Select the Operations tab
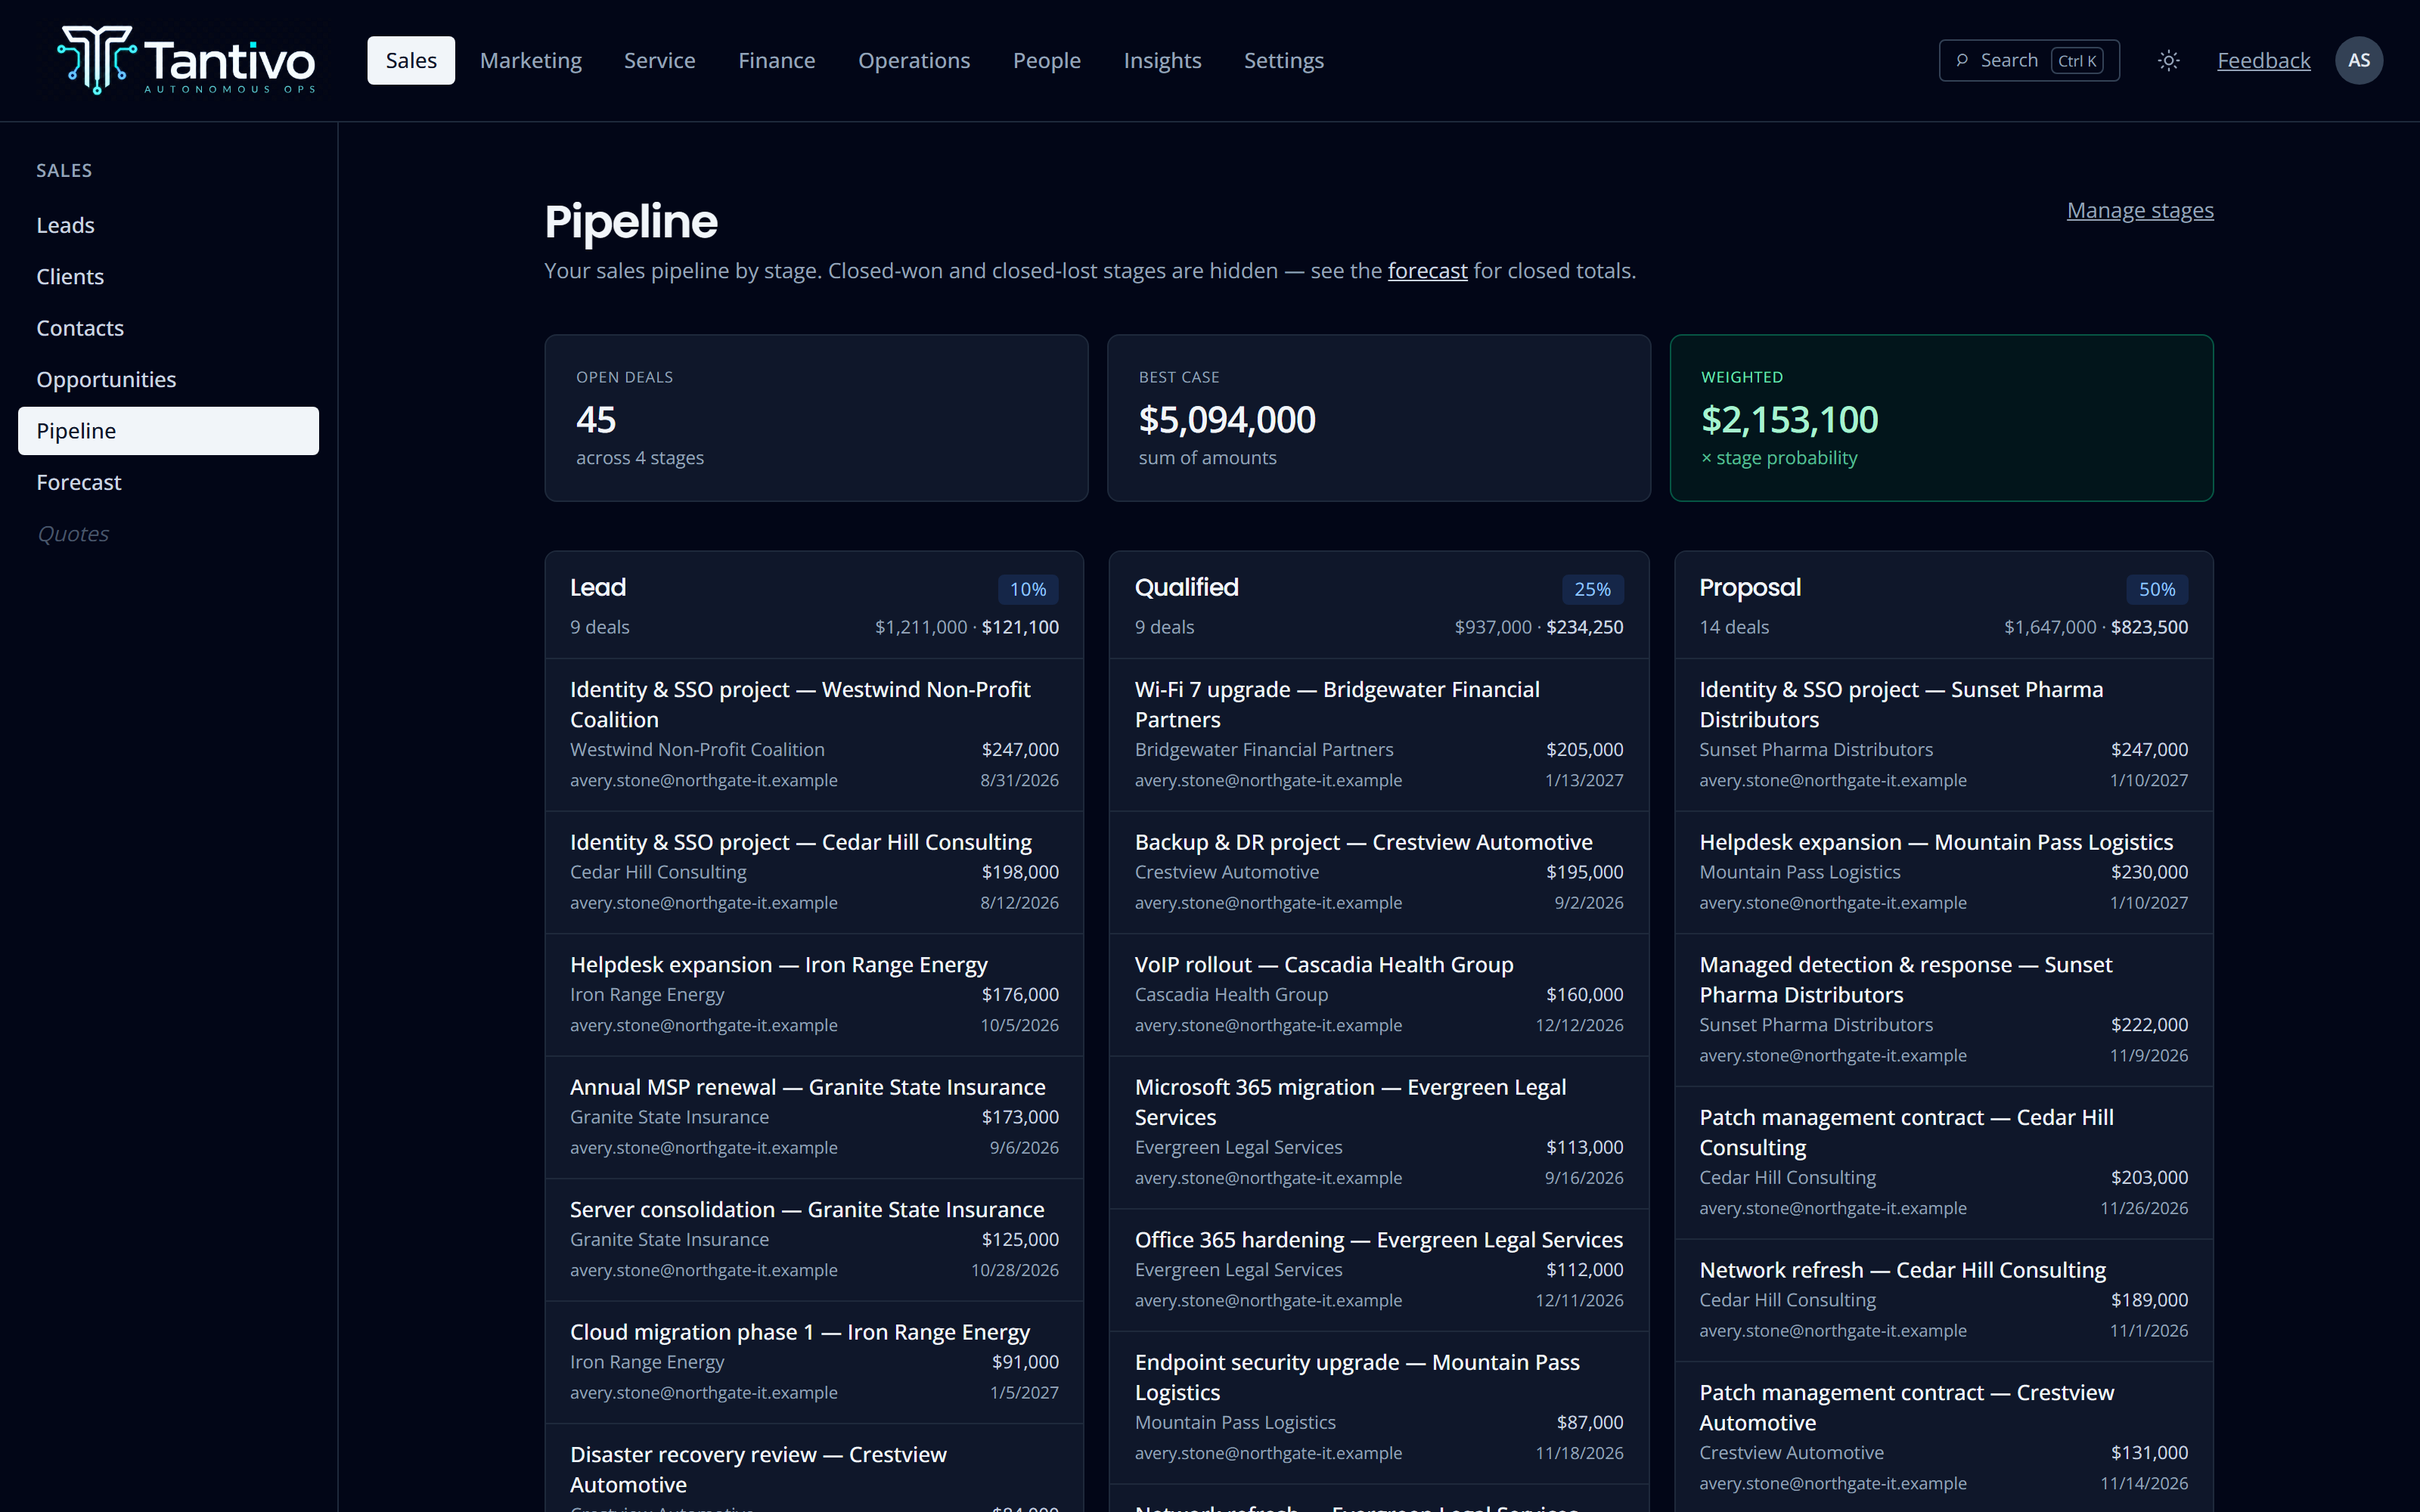The width and height of the screenshot is (2420, 1512). click(x=914, y=61)
